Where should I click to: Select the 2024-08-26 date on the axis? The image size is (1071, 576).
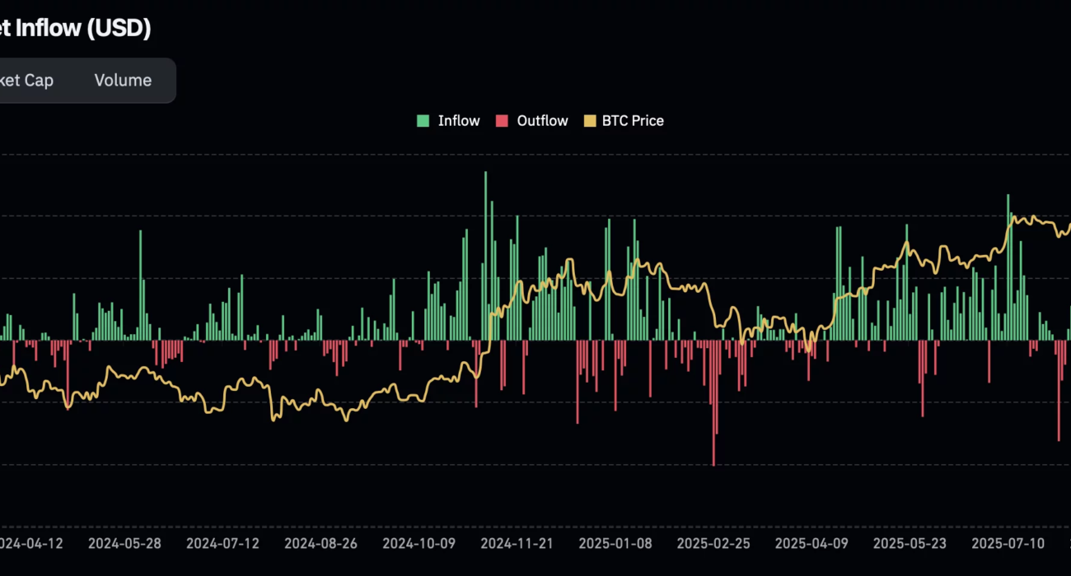point(321,544)
